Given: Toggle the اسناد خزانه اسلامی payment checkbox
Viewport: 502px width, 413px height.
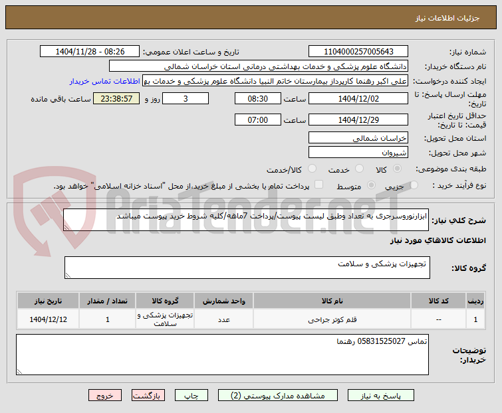Looking at the screenshot, I should (318, 185).
